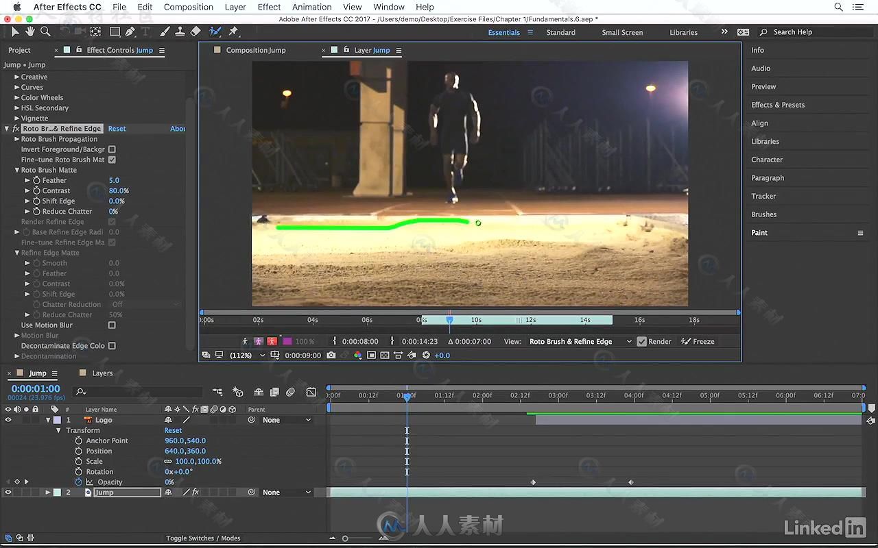Collapse the Logo layer Transform group
The image size is (878, 548).
tap(58, 430)
